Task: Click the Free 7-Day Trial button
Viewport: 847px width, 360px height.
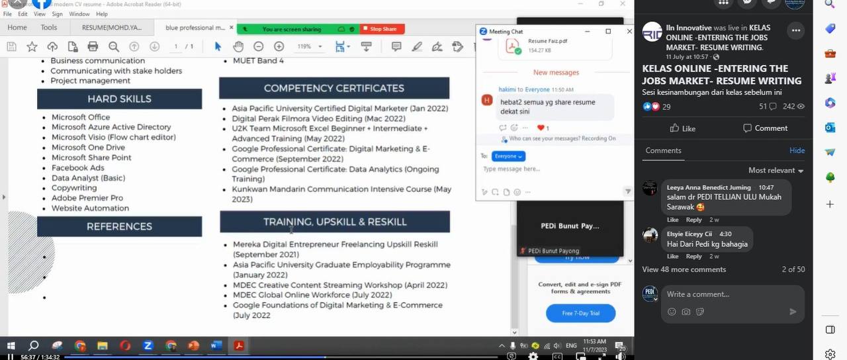Action: (x=580, y=313)
